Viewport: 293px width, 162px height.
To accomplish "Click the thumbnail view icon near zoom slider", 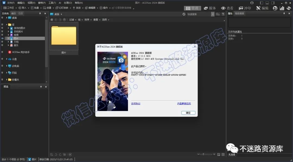I will [x=219, y=154].
